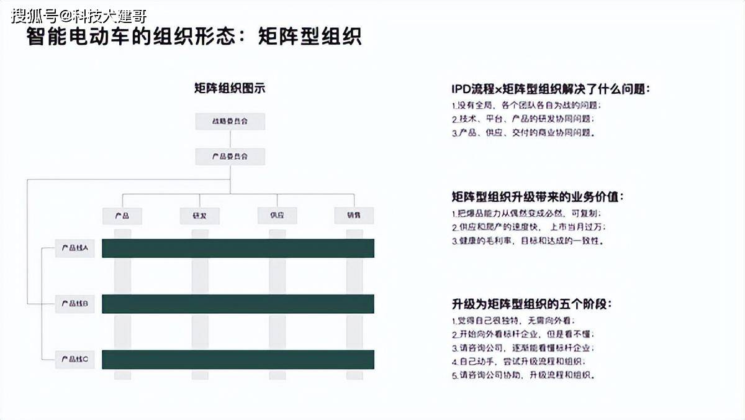This screenshot has height=420, width=745.
Task: Select the 产品线B label box
Action: pos(75,304)
